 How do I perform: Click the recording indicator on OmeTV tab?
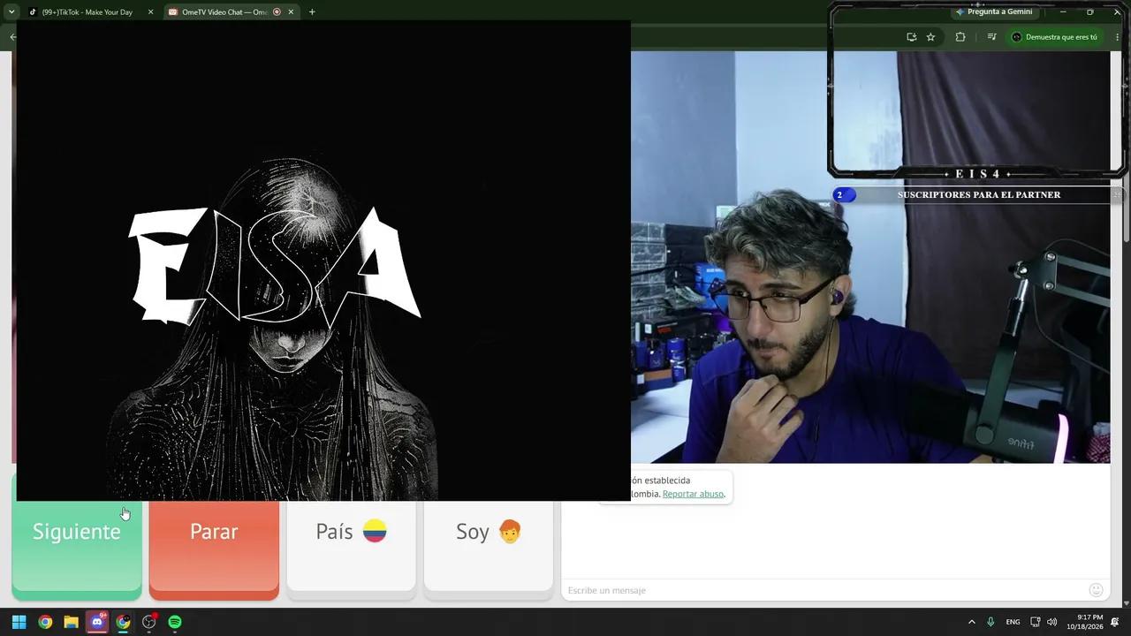[x=277, y=12]
